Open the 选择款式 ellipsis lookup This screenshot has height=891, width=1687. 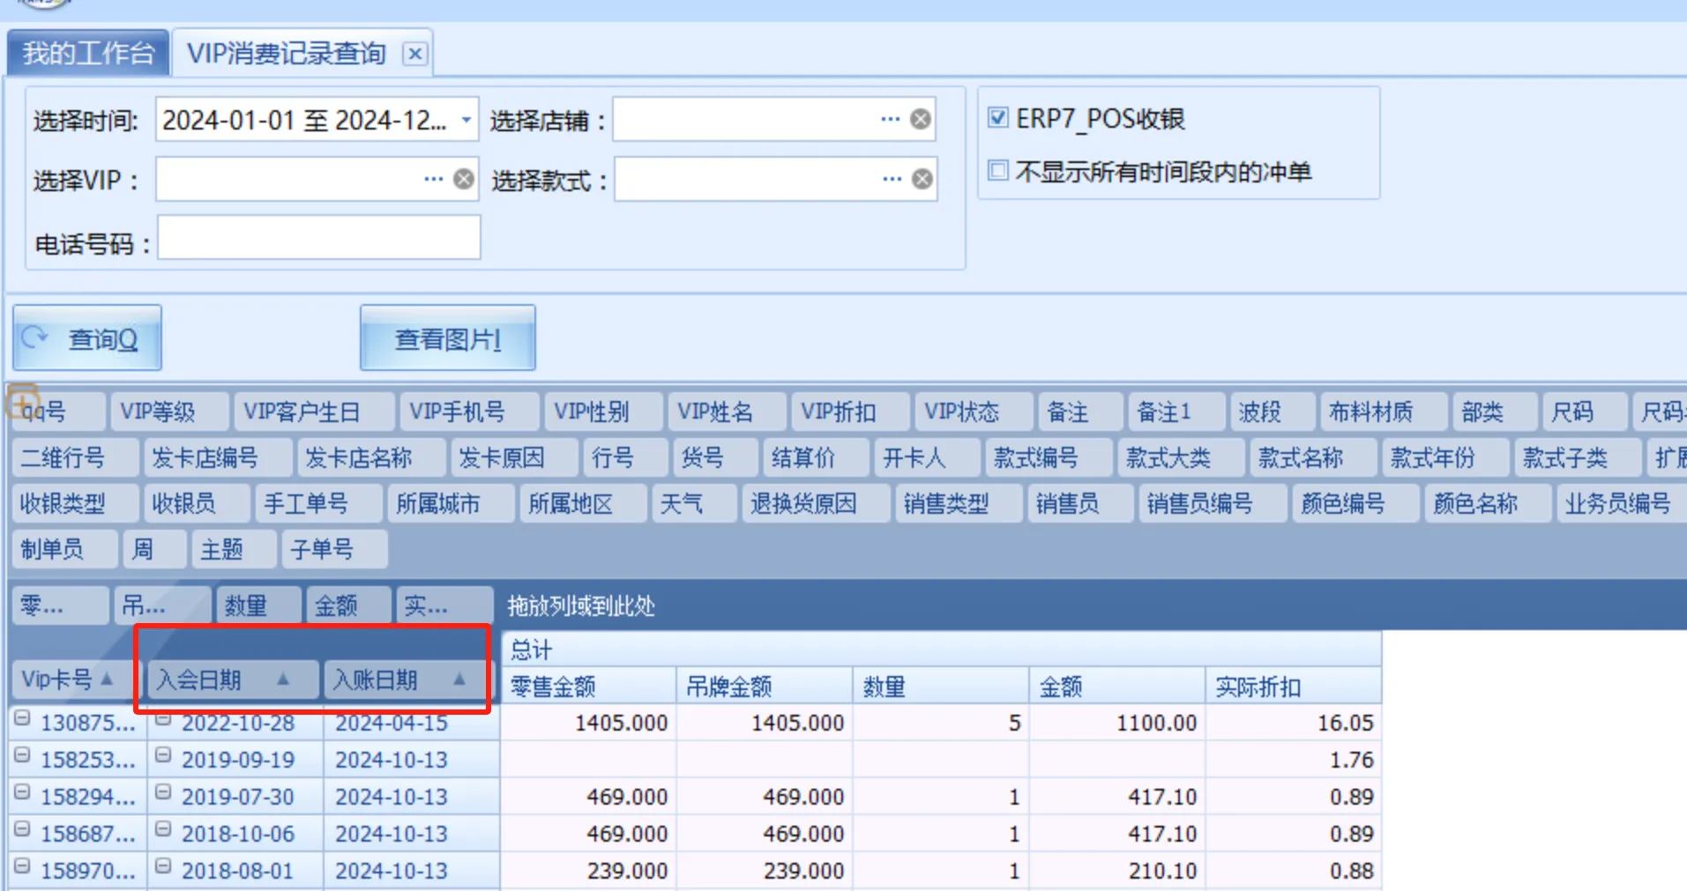click(x=892, y=179)
